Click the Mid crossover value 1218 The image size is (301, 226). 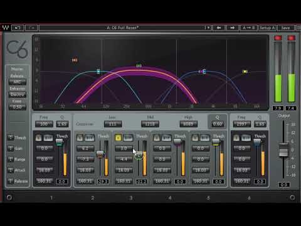150,124
